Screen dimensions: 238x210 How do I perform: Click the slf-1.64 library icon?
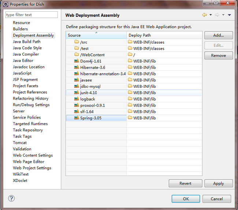pyautogui.click(x=77, y=112)
